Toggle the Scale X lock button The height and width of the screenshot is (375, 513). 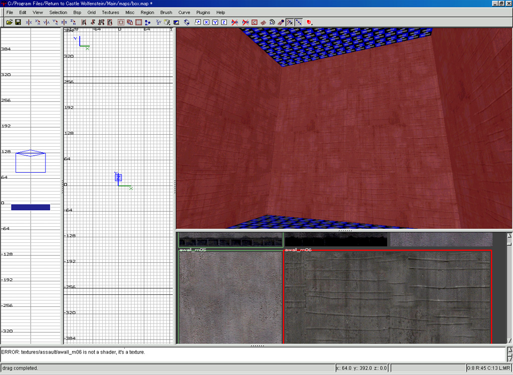coord(206,22)
